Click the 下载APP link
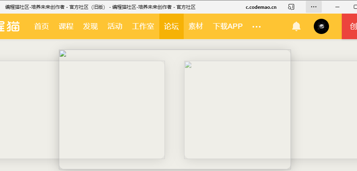This screenshot has width=357, height=171. click(228, 26)
